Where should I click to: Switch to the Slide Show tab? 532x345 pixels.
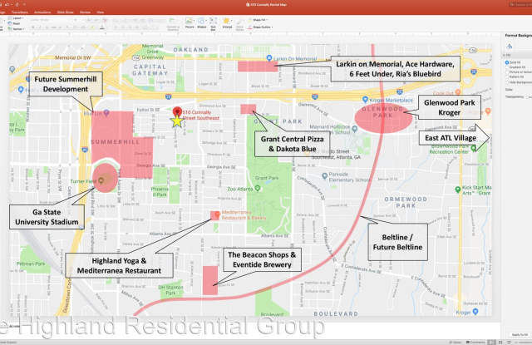point(65,12)
